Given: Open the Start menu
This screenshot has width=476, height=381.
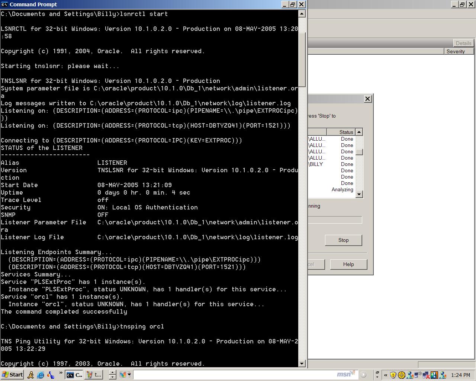Looking at the screenshot, I should click(x=12, y=375).
